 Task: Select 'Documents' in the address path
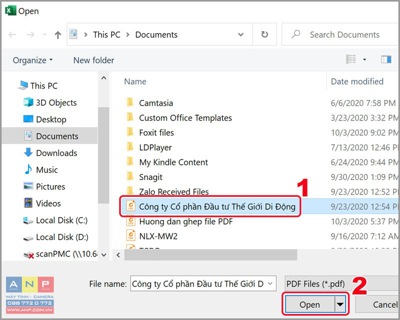click(156, 34)
